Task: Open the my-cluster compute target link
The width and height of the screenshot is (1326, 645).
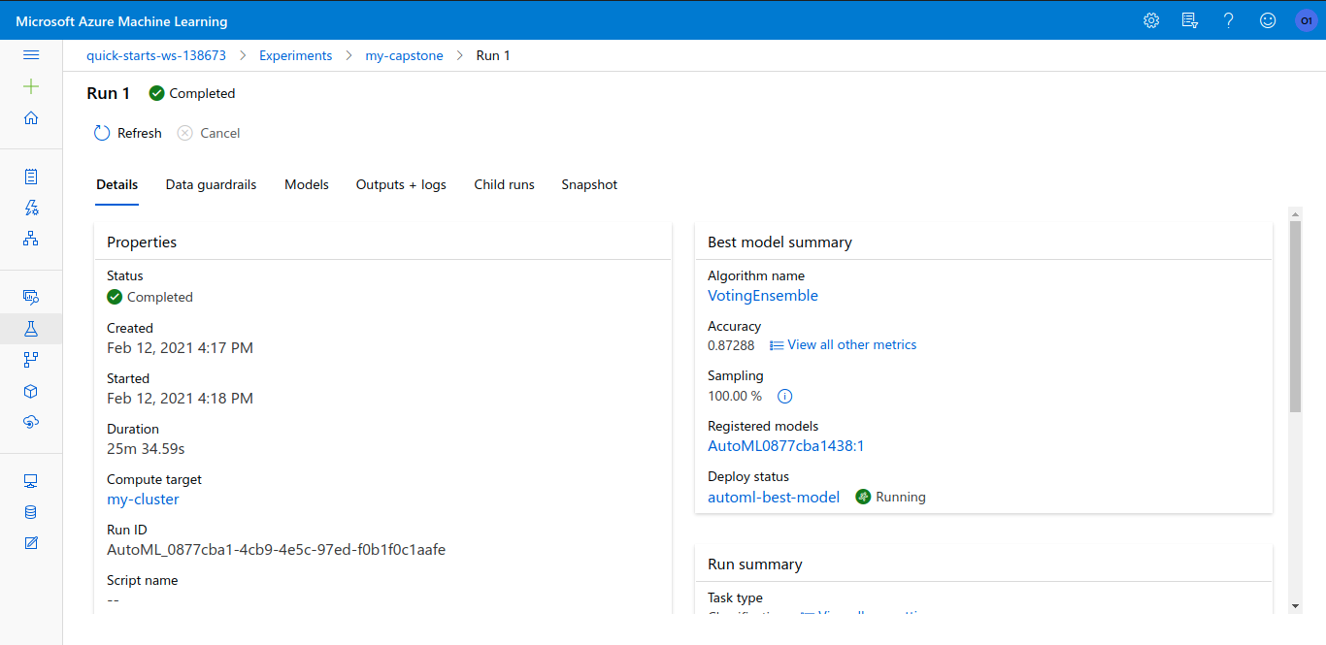Action: coord(143,500)
